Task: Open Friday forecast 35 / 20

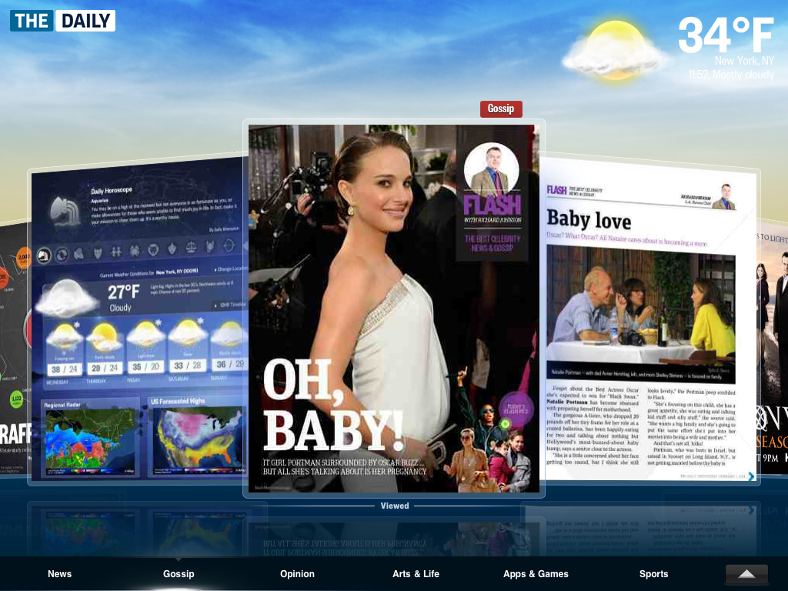Action: (145, 348)
